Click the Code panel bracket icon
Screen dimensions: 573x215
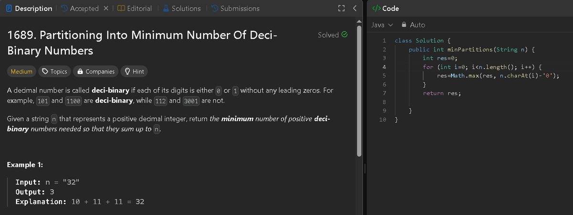[376, 8]
